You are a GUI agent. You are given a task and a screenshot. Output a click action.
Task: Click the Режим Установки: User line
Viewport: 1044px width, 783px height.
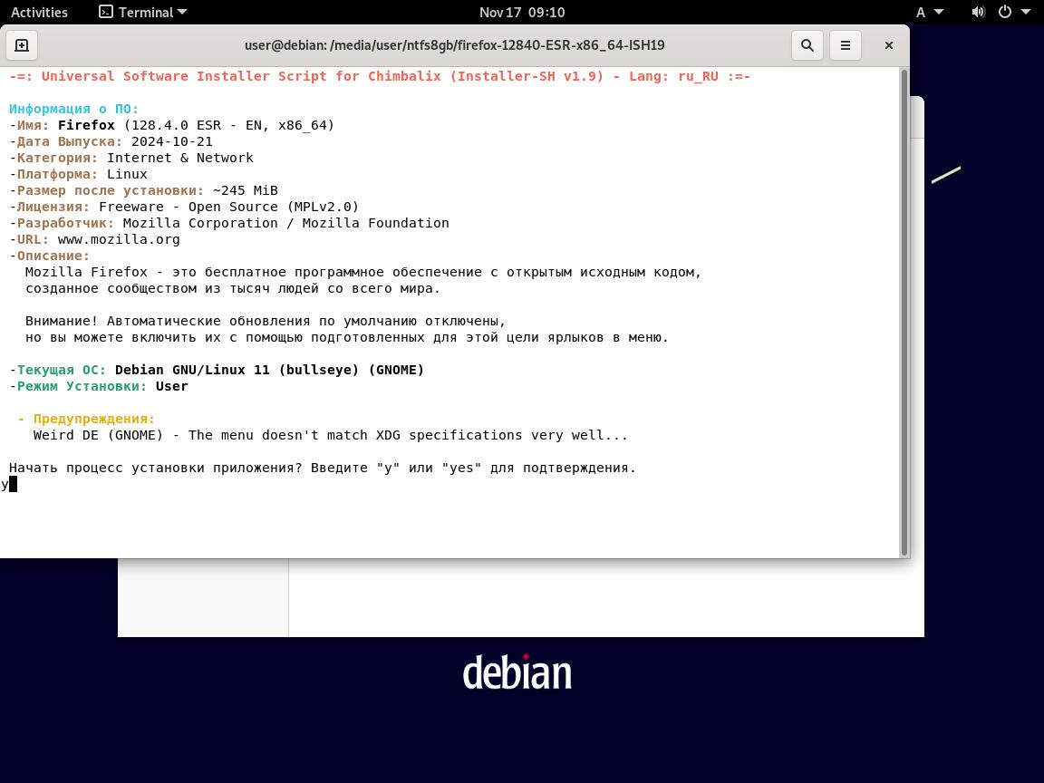[x=99, y=386]
